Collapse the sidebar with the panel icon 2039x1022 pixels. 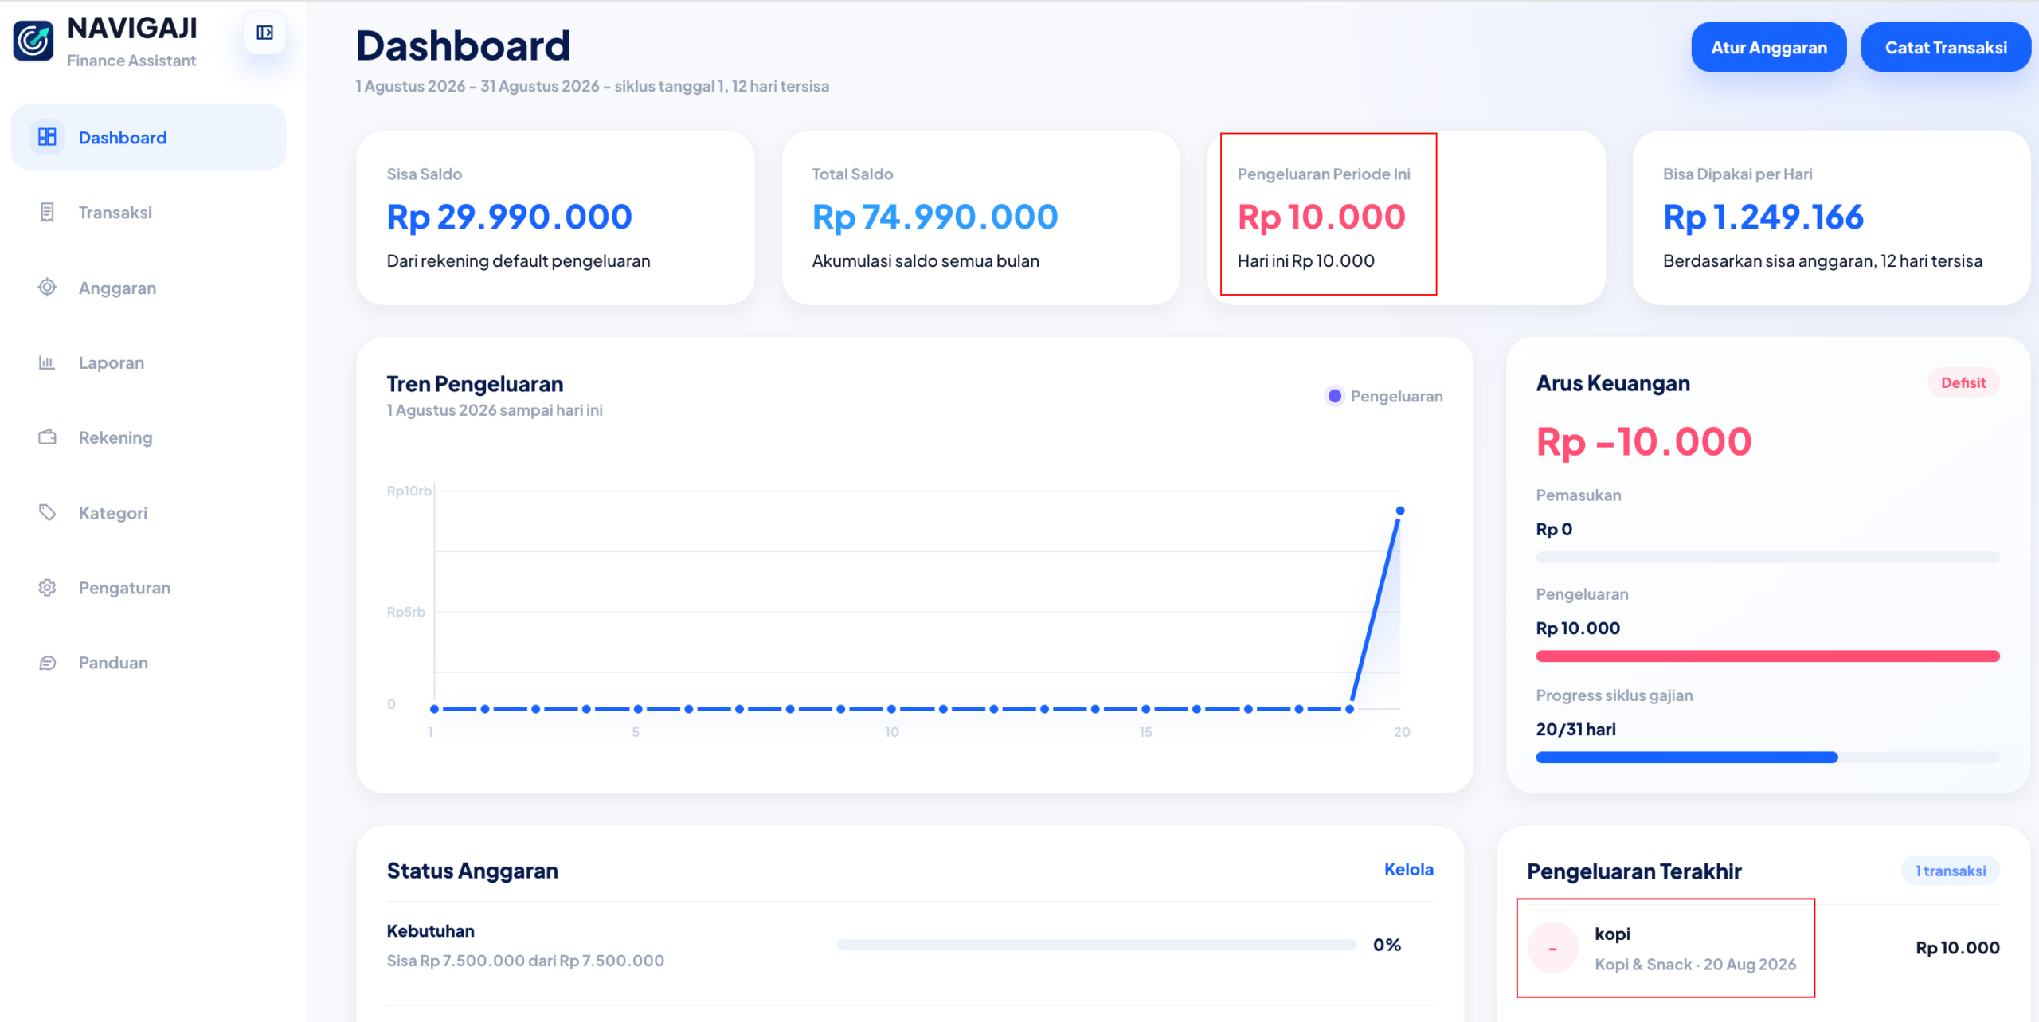264,33
